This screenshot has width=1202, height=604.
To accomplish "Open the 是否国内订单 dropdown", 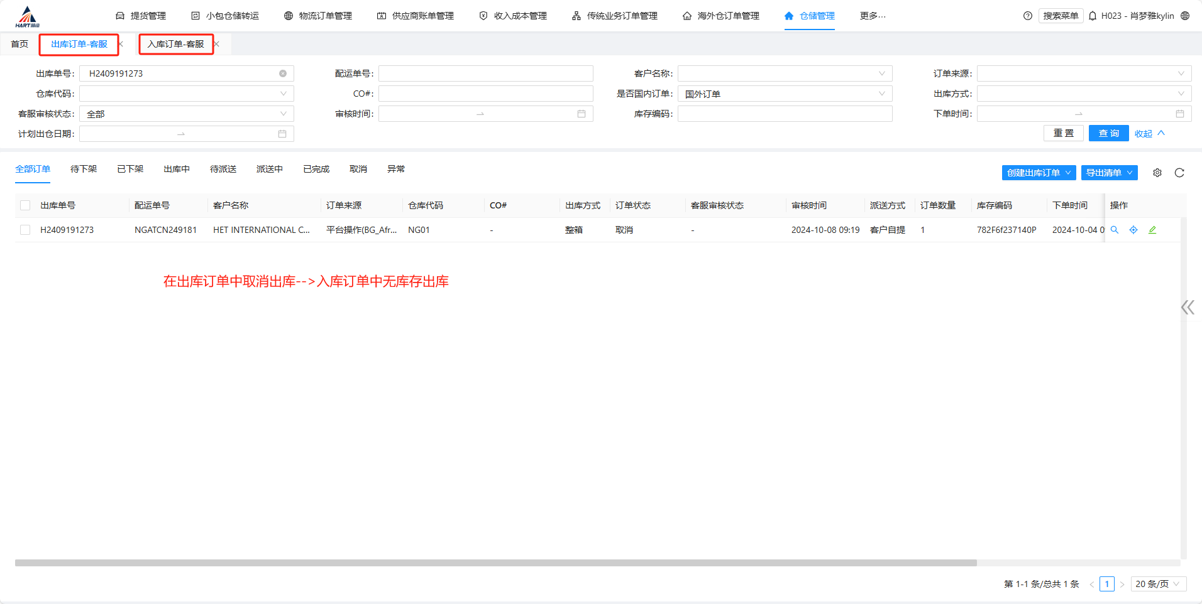I will click(x=785, y=94).
